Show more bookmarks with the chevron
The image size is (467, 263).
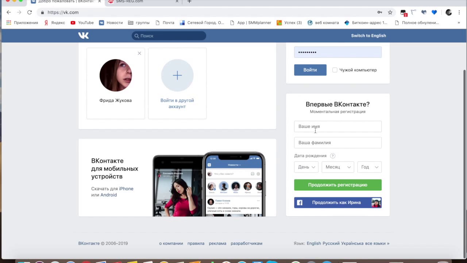click(x=459, y=23)
